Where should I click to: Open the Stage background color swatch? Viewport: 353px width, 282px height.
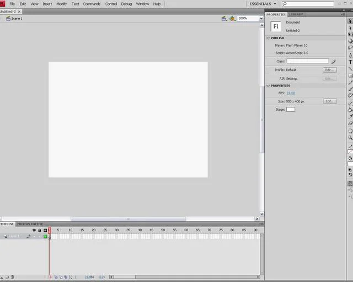[x=291, y=110]
